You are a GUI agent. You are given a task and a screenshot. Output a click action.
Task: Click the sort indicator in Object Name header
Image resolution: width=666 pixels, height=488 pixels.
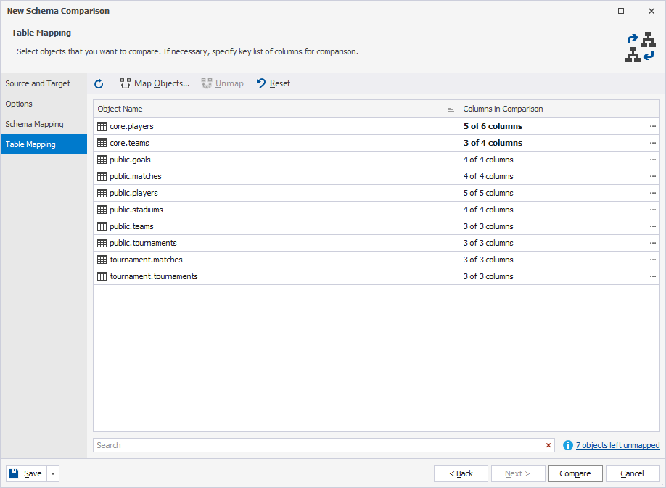point(451,109)
